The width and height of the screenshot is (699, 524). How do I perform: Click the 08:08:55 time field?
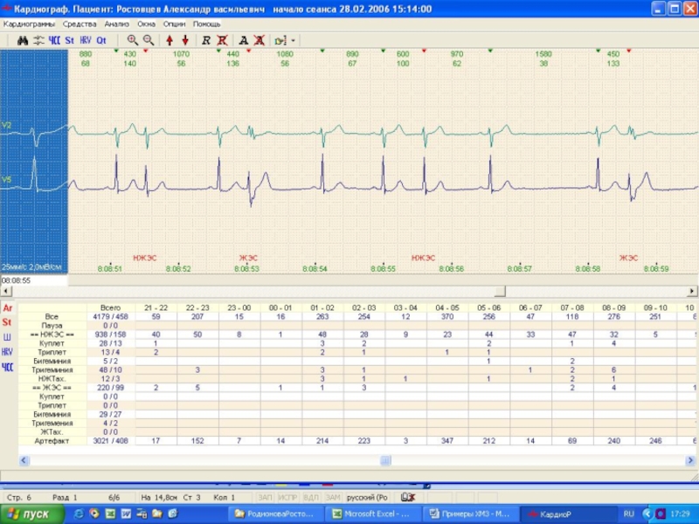click(x=34, y=280)
